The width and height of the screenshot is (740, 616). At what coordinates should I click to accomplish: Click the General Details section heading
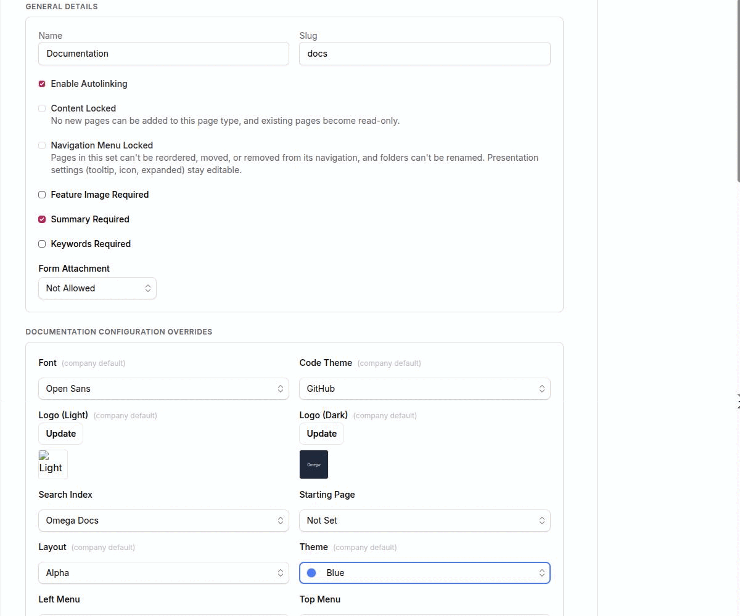coord(62,7)
